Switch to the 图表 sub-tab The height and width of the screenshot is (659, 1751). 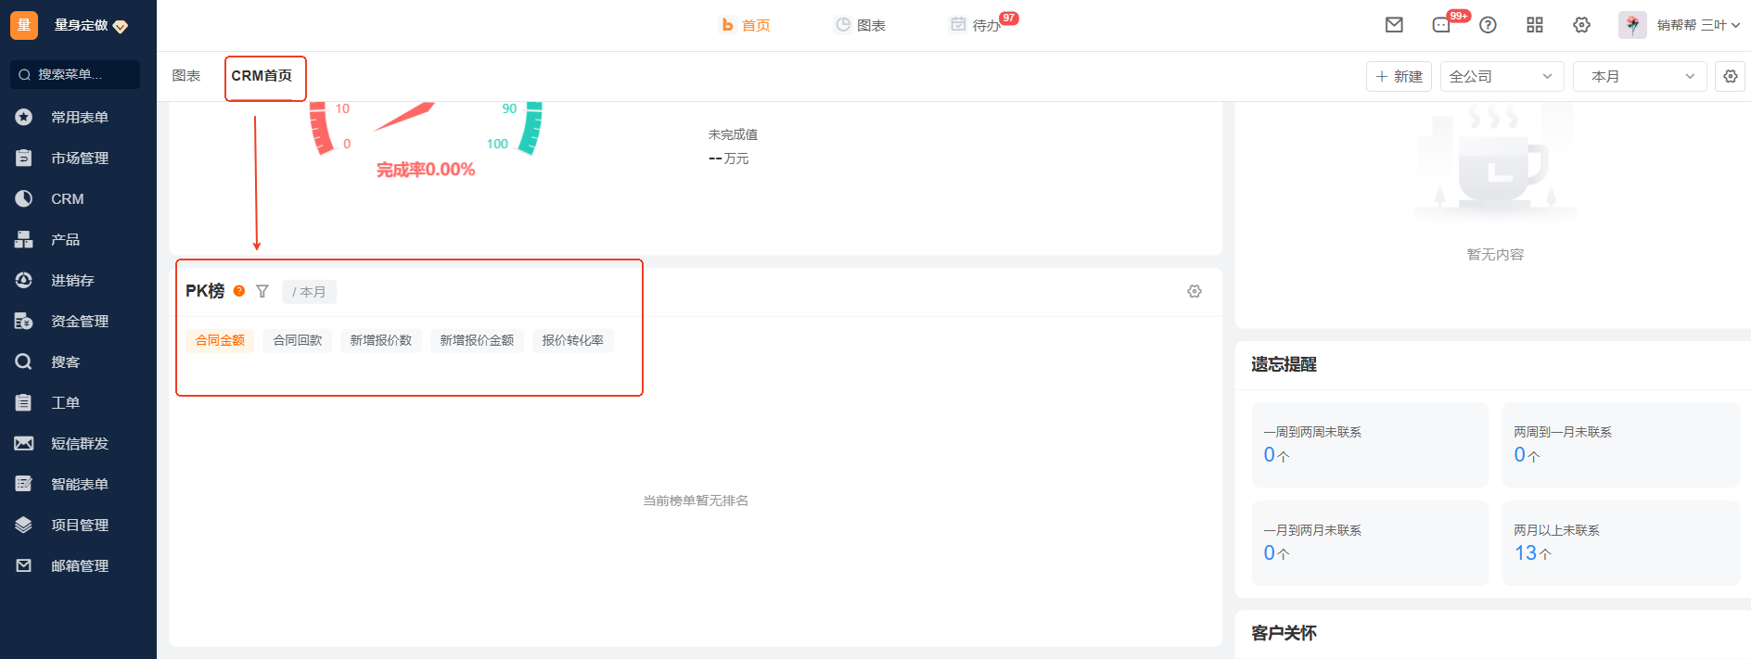coord(186,76)
